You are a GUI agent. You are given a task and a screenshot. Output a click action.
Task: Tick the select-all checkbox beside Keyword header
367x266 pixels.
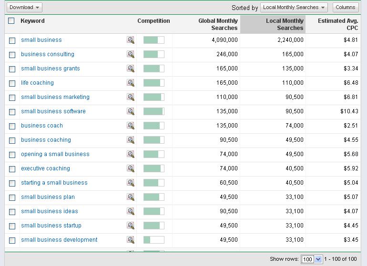tap(11, 21)
